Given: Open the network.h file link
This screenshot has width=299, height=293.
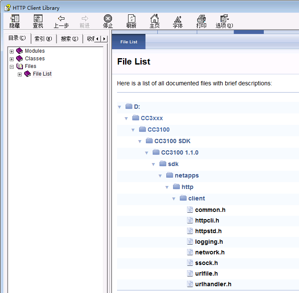Looking at the screenshot, I should 210,252.
